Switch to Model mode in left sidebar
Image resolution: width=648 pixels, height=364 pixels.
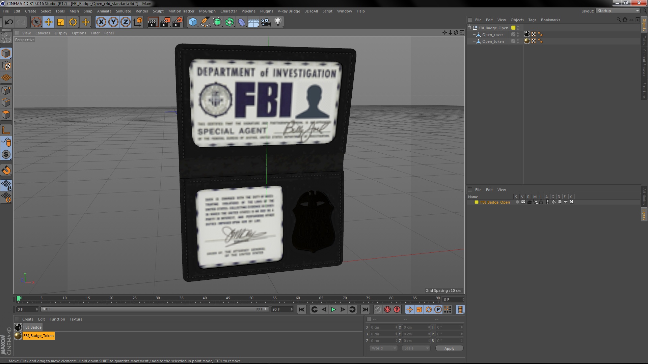click(6, 53)
